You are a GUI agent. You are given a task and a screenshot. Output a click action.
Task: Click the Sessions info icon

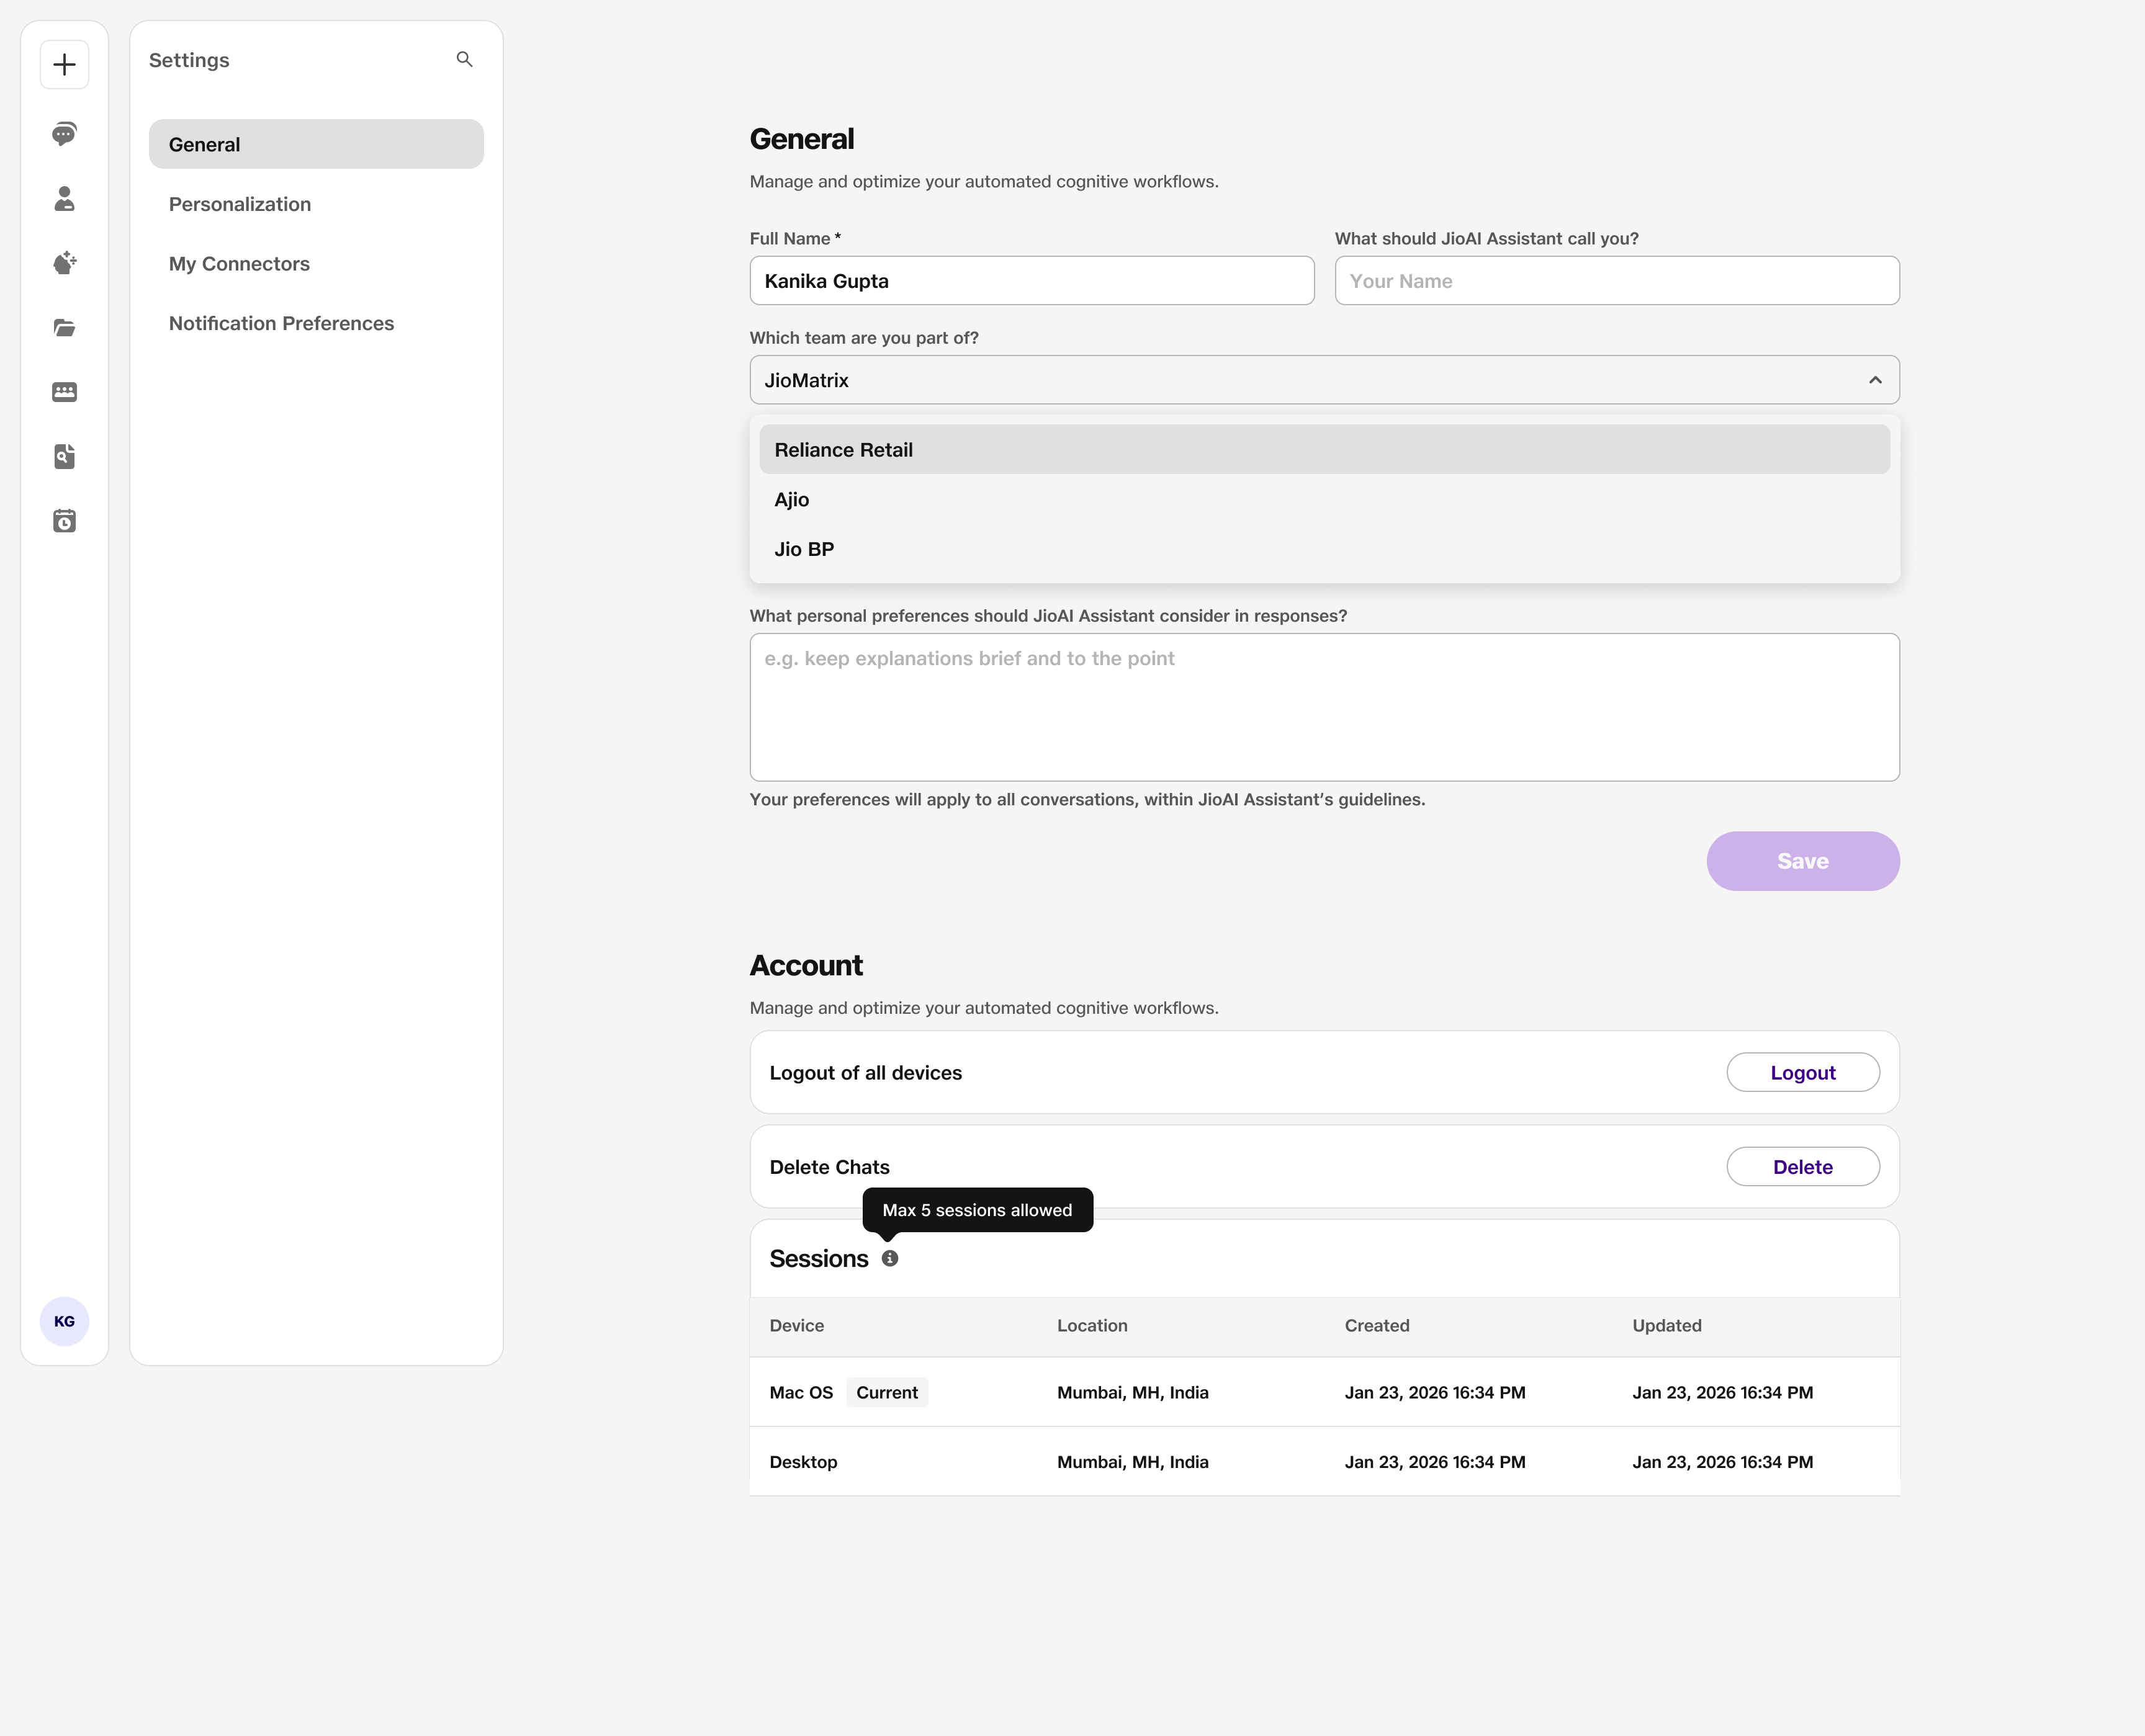(889, 1259)
